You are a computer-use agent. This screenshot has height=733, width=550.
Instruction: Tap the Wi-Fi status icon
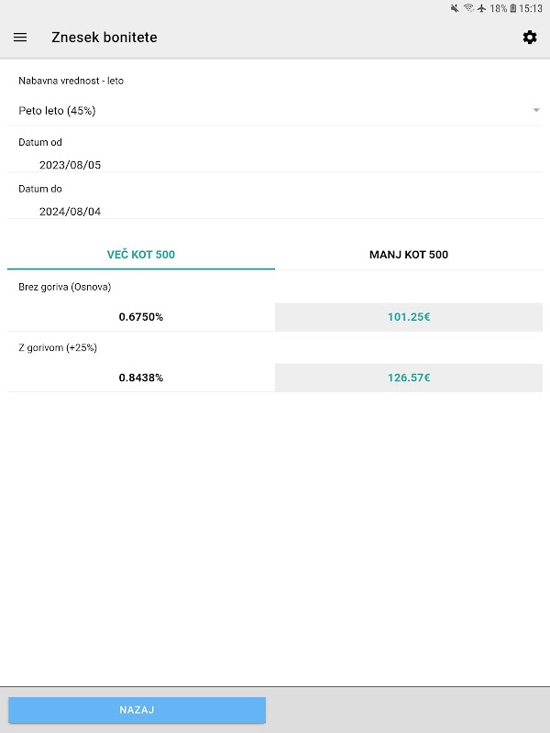pyautogui.click(x=468, y=8)
